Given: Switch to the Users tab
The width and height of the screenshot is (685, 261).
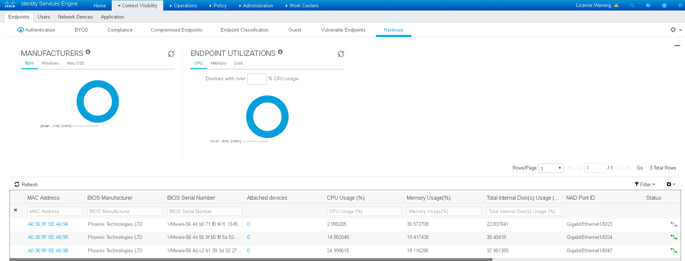Looking at the screenshot, I should [44, 17].
